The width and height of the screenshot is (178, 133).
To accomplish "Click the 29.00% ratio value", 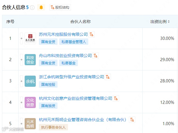I will (x=167, y=60).
